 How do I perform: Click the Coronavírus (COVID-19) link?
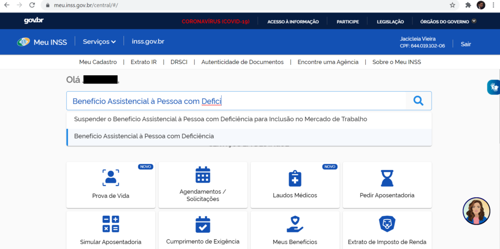coord(215,21)
